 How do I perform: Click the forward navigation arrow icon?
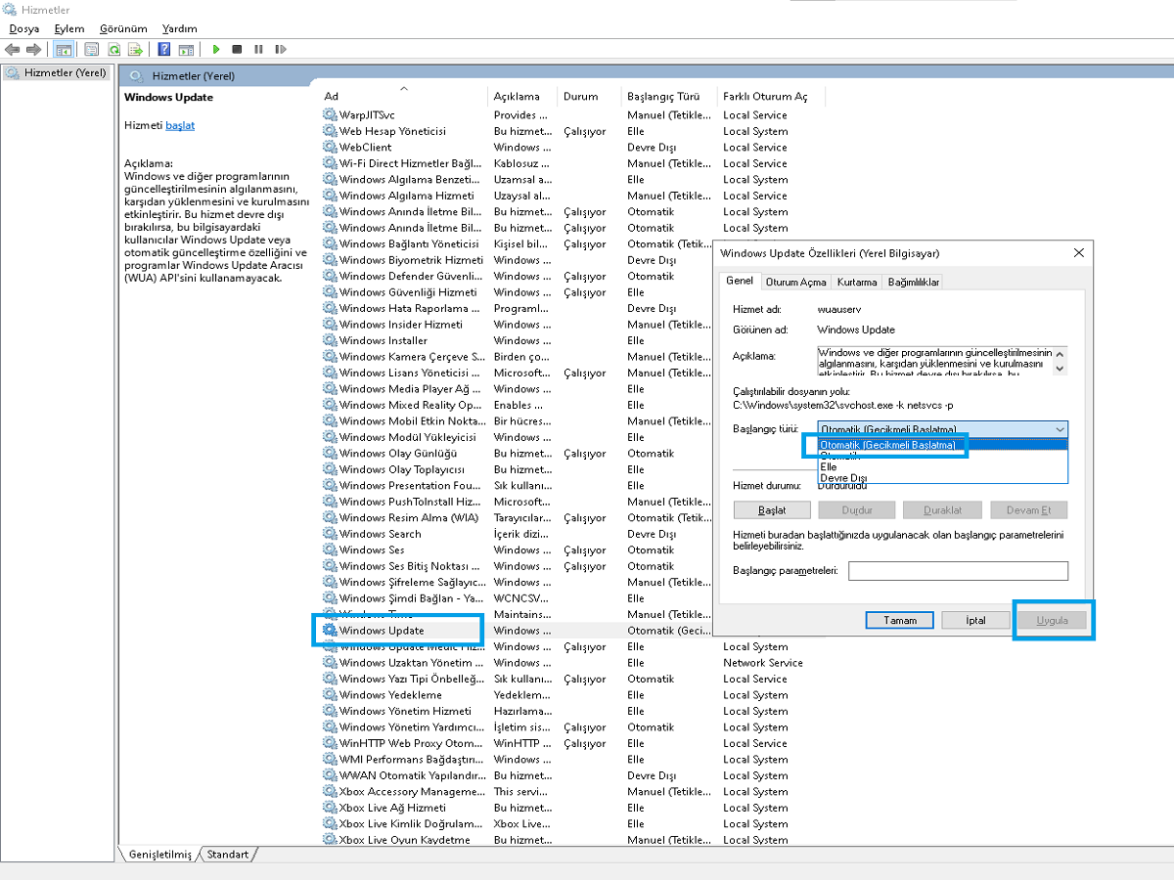[34, 49]
